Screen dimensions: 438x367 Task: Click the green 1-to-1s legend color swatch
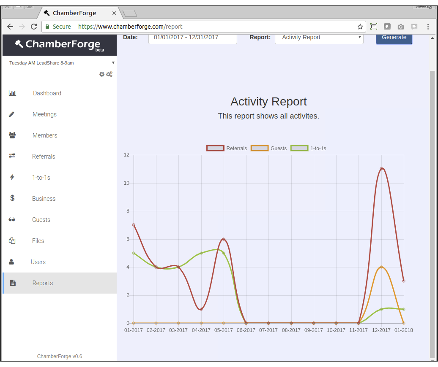(299, 148)
